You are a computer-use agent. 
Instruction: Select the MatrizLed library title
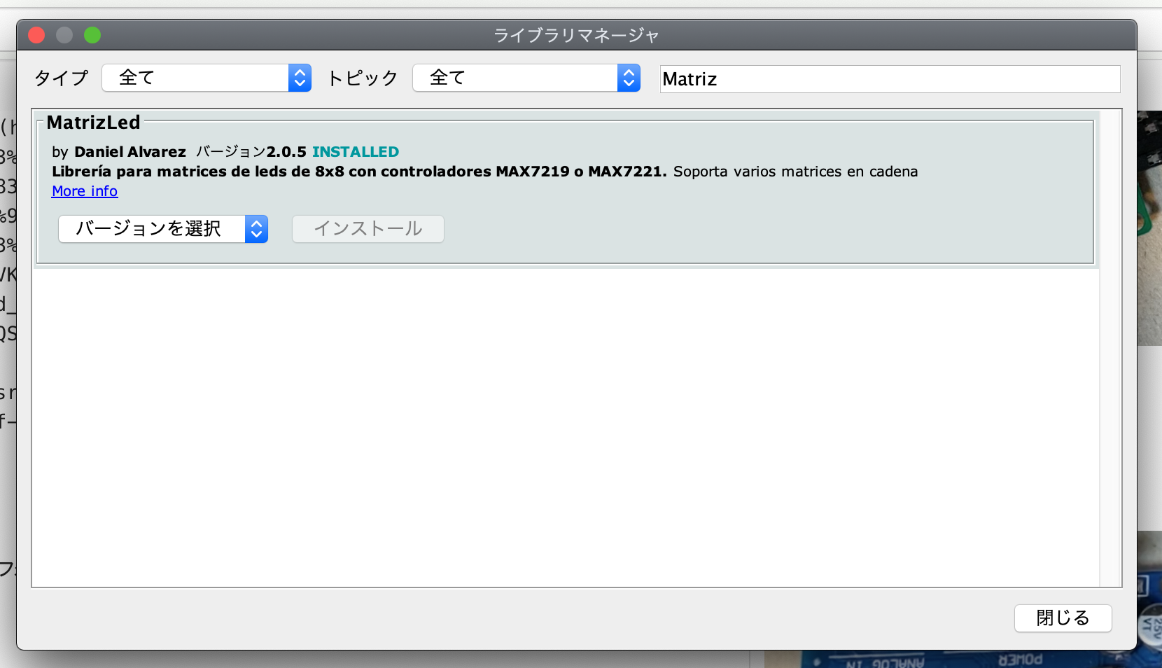point(93,123)
